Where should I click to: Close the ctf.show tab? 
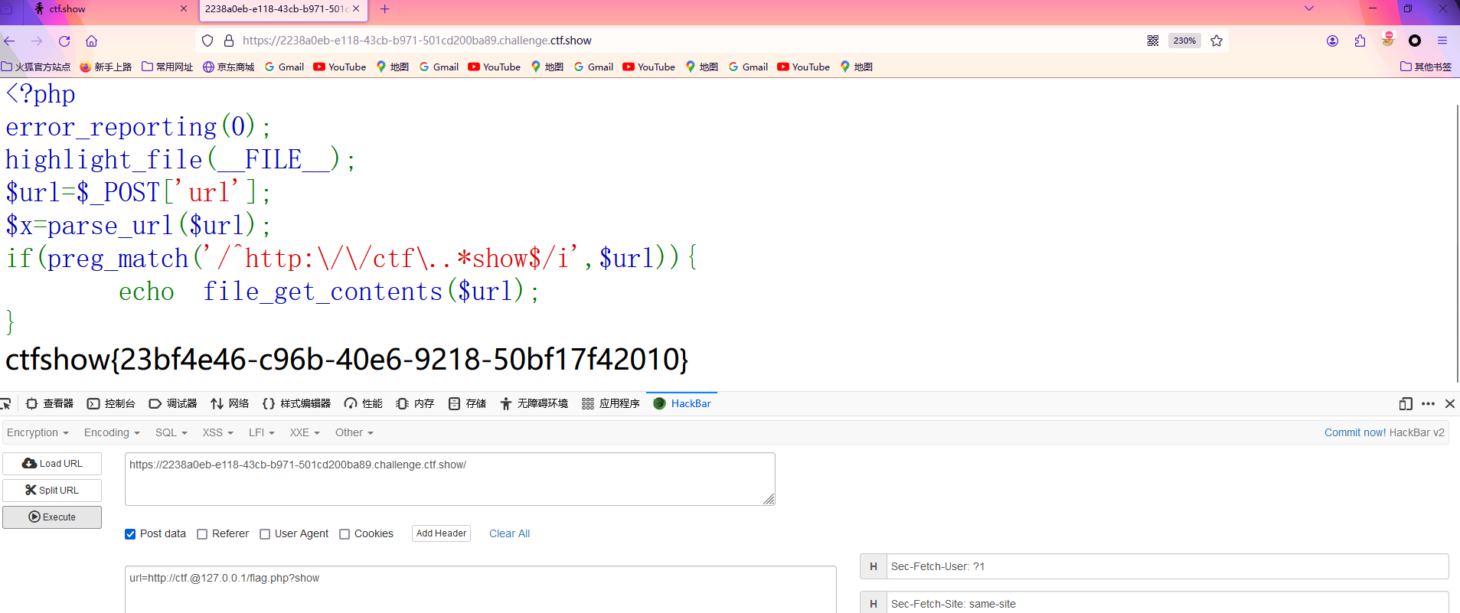pyautogui.click(x=184, y=8)
